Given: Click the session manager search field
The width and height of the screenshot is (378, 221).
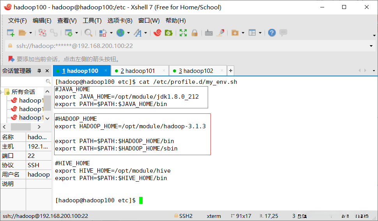Looking at the screenshot, I should (x=26, y=81).
